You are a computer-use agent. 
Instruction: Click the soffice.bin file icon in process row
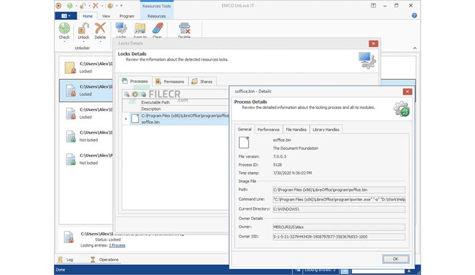135,119
